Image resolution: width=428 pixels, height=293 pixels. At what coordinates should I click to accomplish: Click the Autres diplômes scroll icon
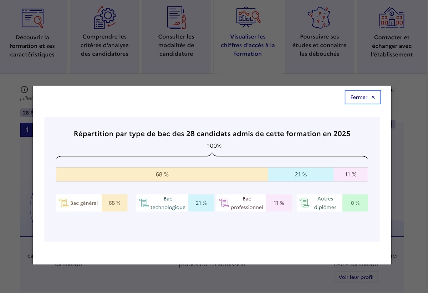coord(304,203)
